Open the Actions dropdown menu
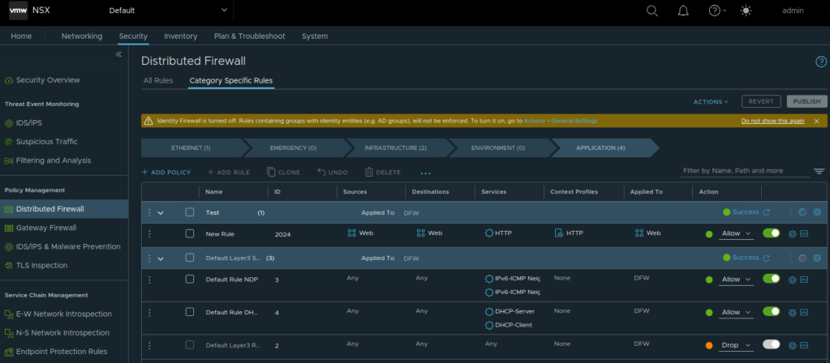Image resolution: width=830 pixels, height=363 pixels. (711, 102)
